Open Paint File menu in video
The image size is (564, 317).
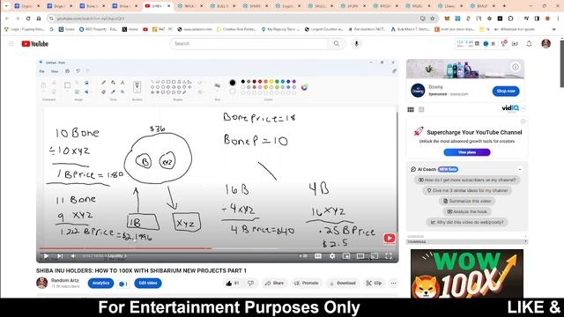[x=41, y=71]
